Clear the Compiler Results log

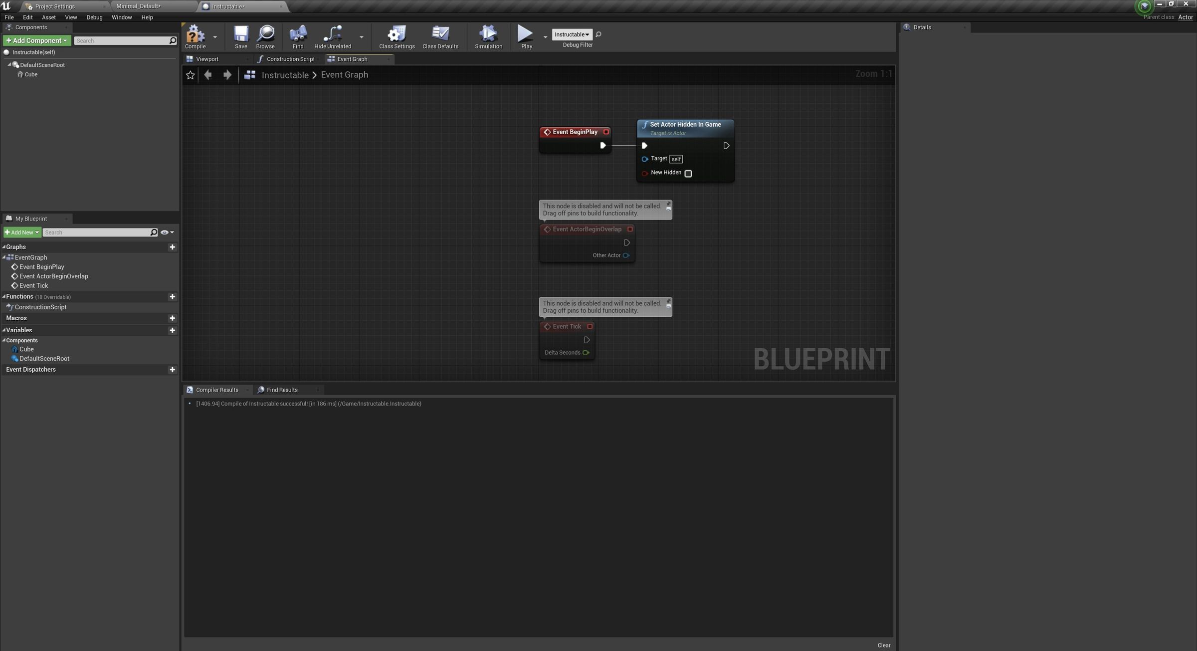[884, 645]
